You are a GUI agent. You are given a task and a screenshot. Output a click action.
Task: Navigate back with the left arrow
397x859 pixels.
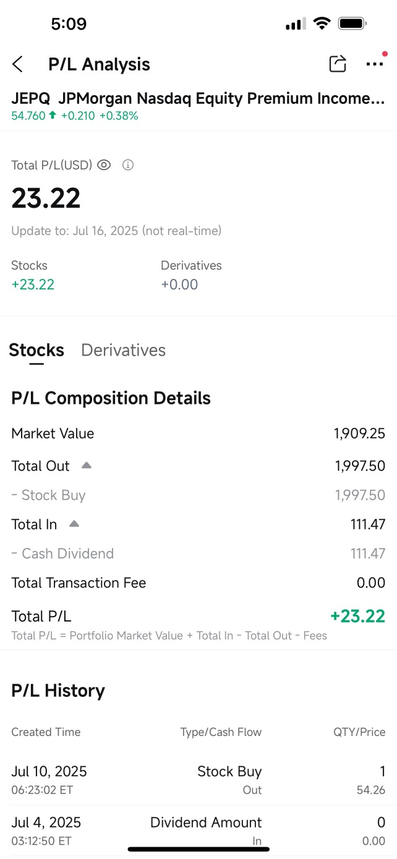tap(17, 64)
